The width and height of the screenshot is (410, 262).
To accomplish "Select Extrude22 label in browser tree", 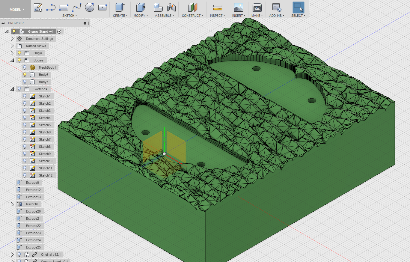I will click(33, 226).
